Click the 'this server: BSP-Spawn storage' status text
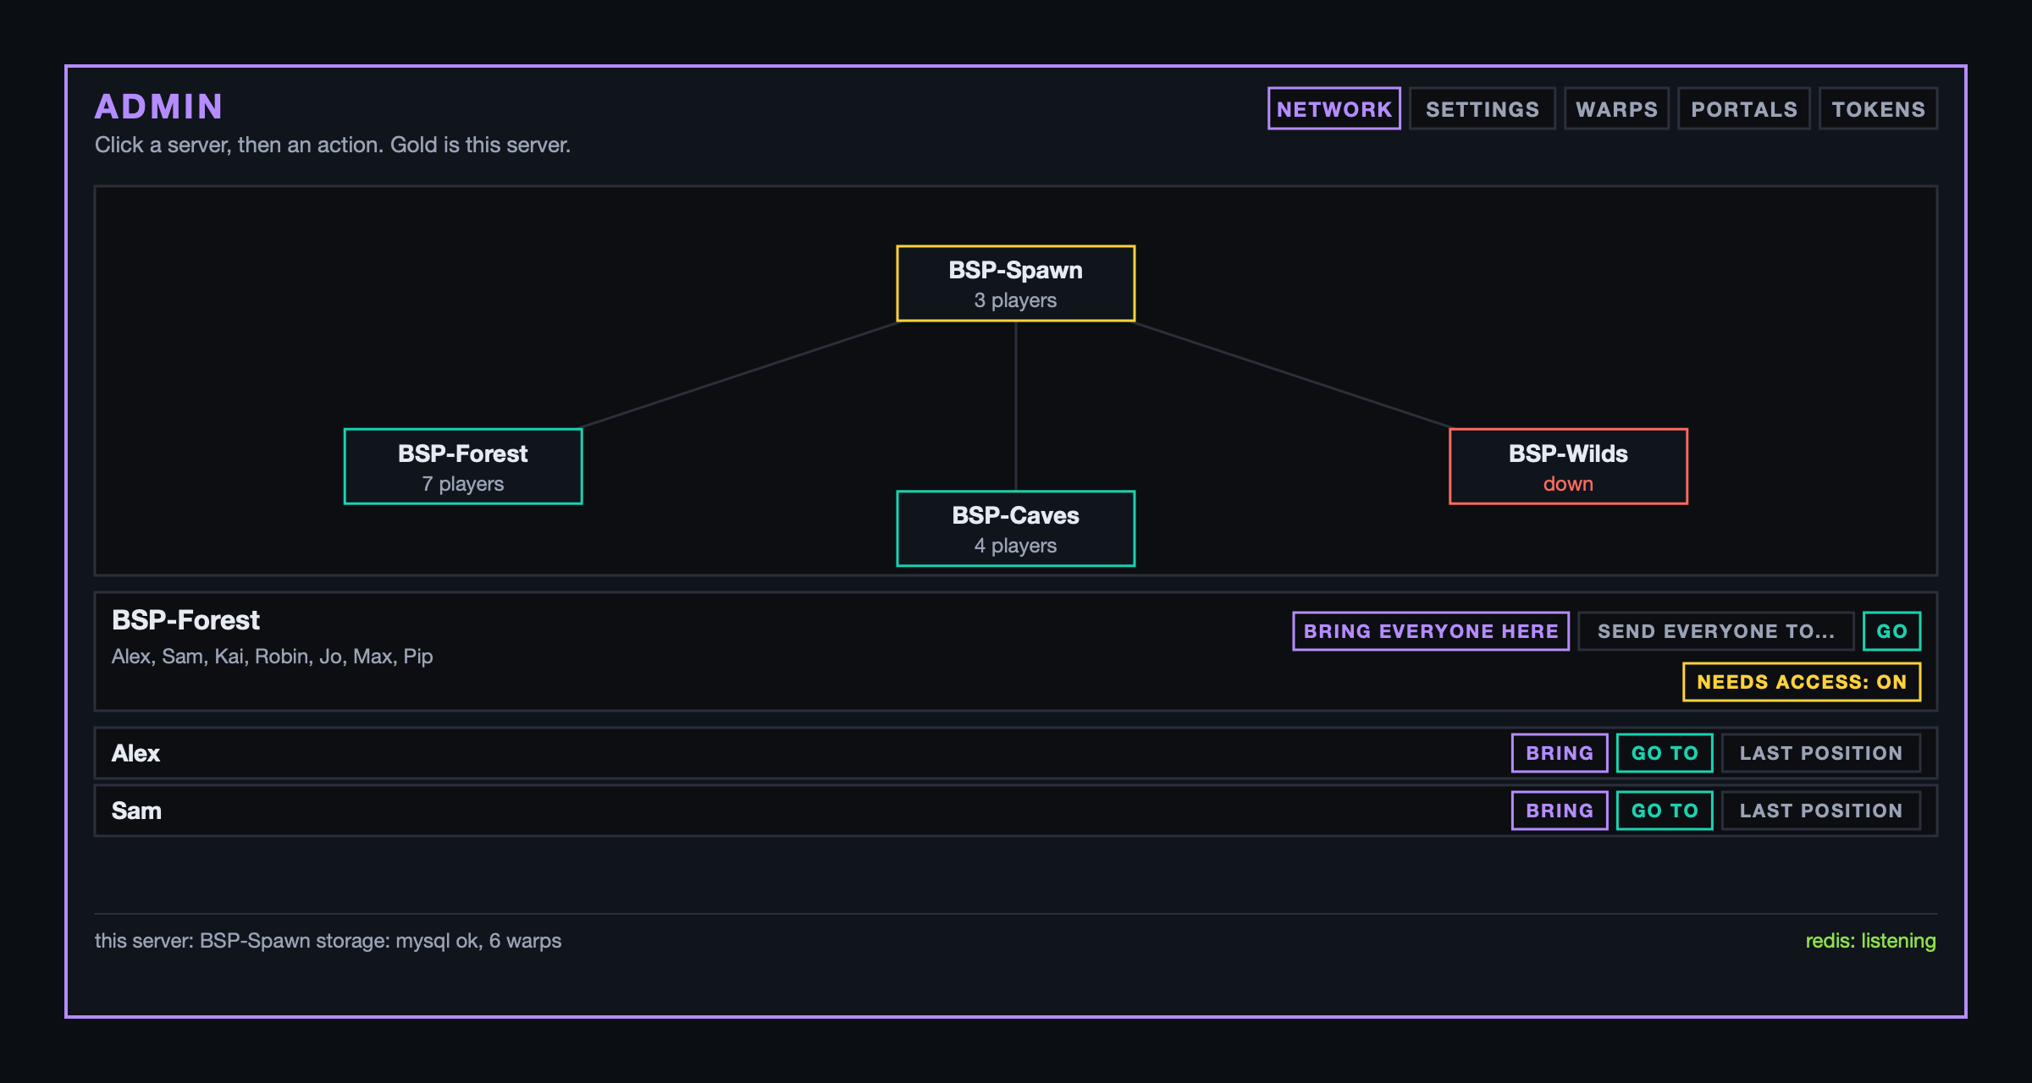This screenshot has width=2032, height=1083. coord(328,941)
